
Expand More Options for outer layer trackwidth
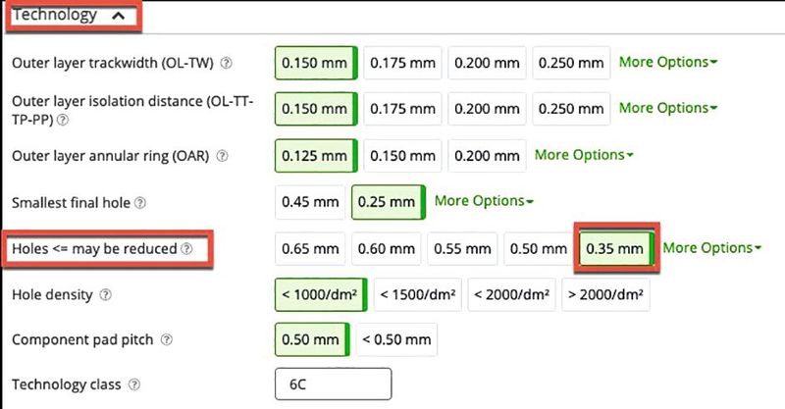(667, 62)
